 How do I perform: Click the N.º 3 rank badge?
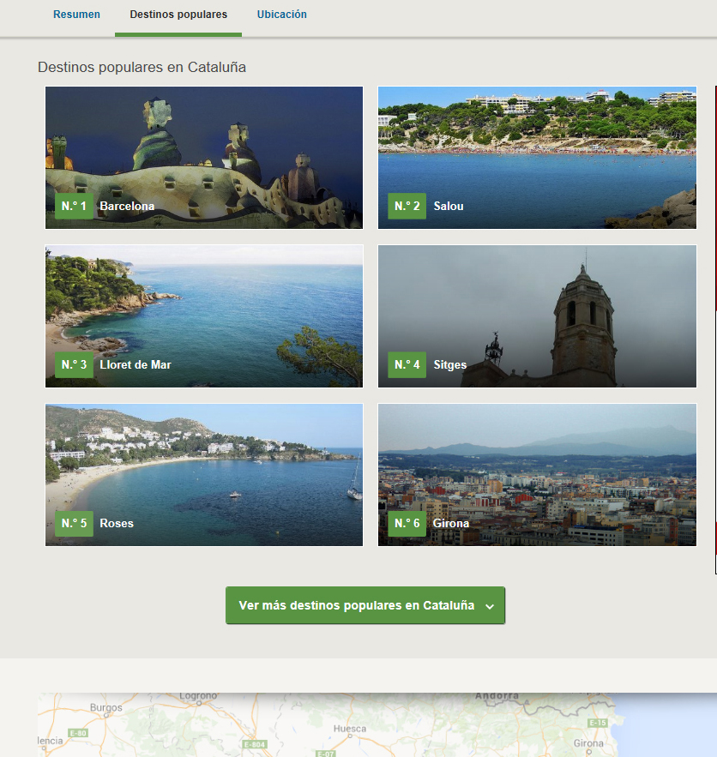[74, 365]
